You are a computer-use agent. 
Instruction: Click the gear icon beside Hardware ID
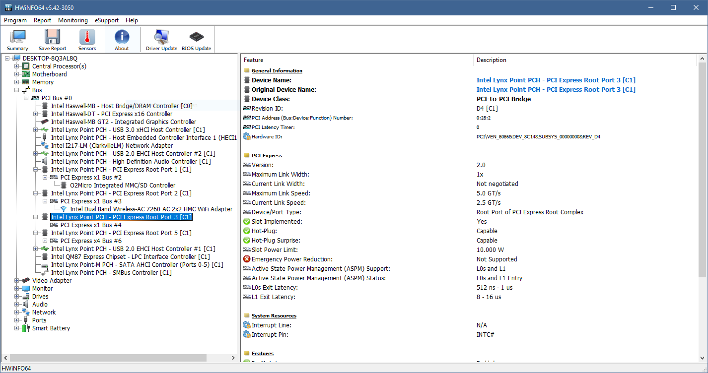247,136
